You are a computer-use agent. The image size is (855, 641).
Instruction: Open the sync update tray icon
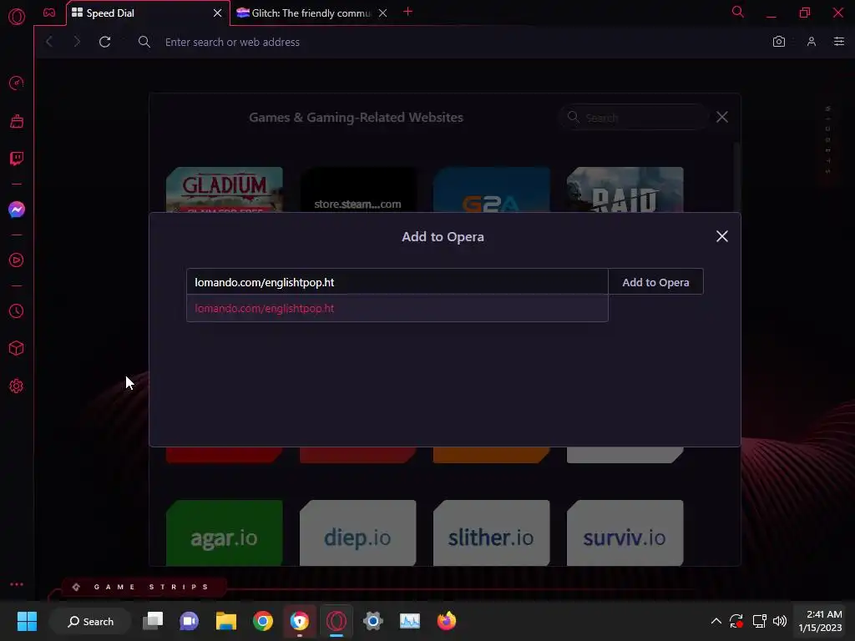[736, 621]
